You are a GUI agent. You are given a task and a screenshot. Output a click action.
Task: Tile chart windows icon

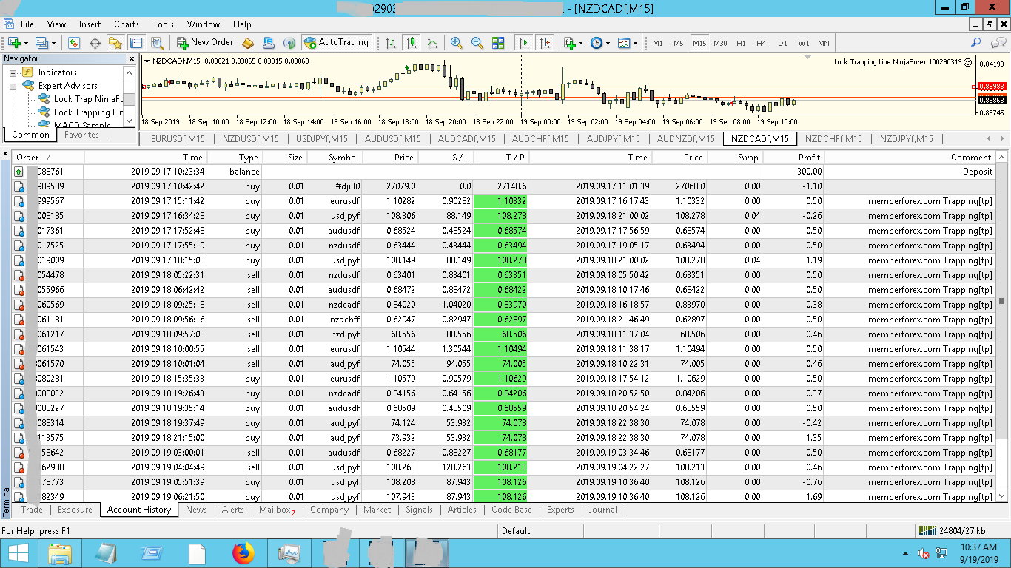[x=498, y=43]
